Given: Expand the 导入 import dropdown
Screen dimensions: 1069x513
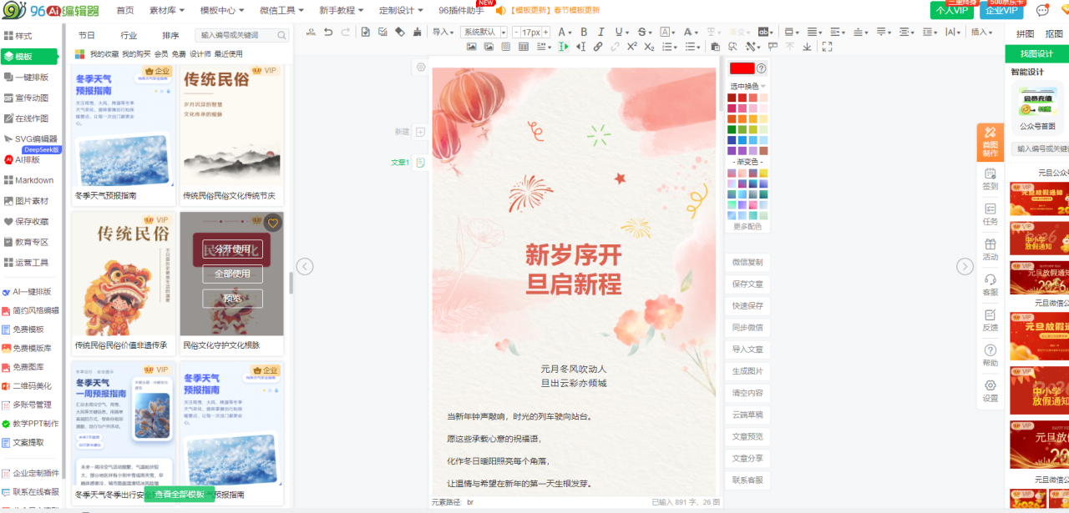Looking at the screenshot, I should pos(443,33).
